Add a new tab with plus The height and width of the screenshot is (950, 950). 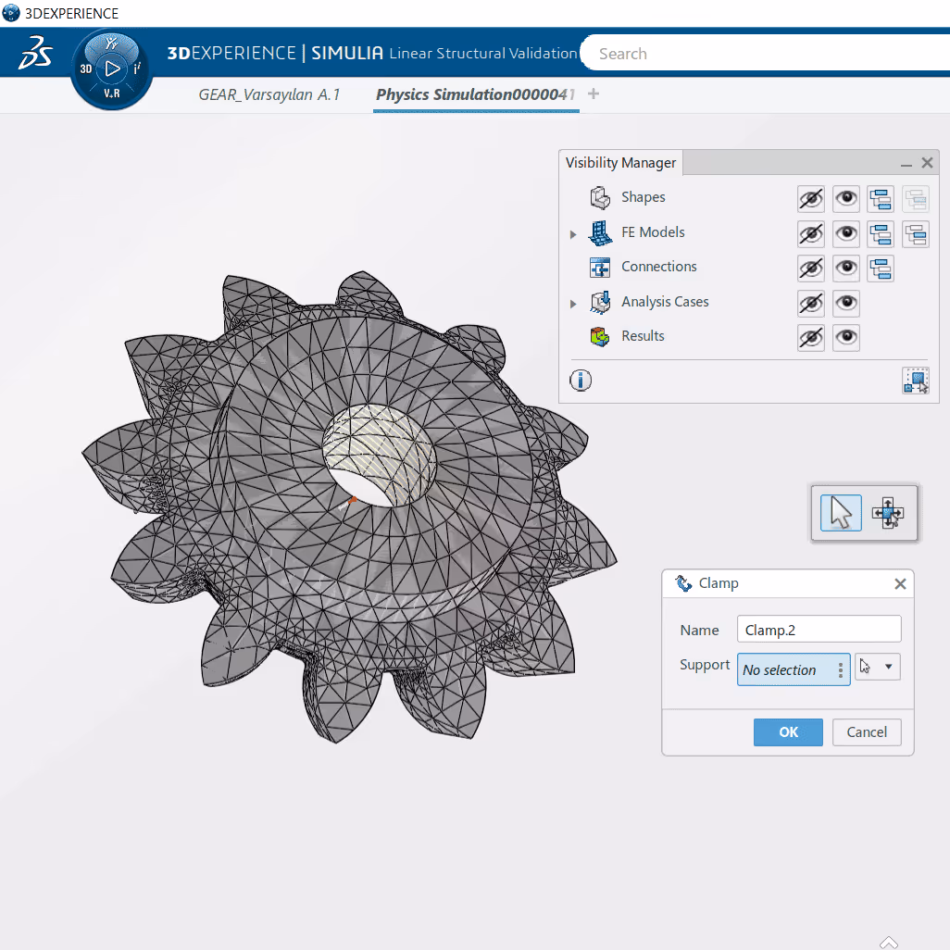point(594,94)
